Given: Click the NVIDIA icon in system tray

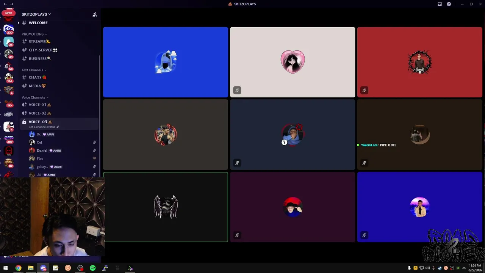Looking at the screenshot, I should pyautogui.click(x=458, y=268).
